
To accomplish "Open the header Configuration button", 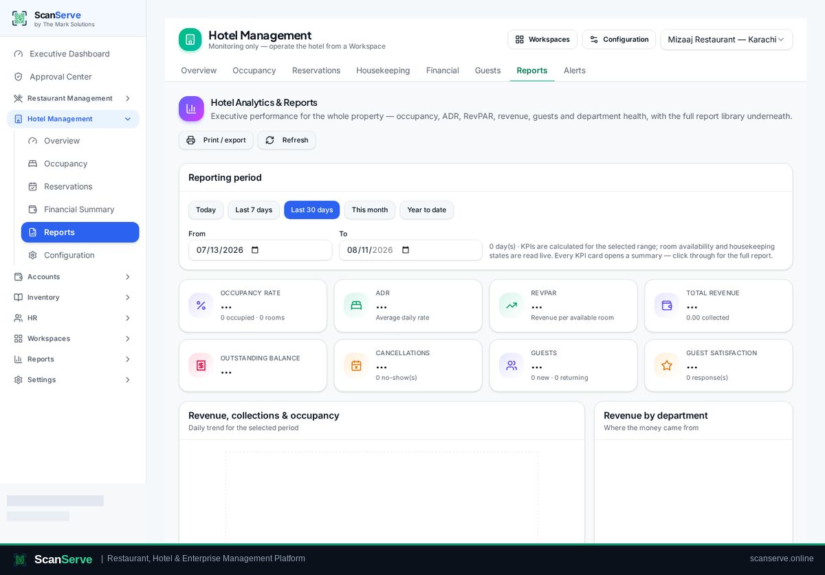I will tap(619, 40).
